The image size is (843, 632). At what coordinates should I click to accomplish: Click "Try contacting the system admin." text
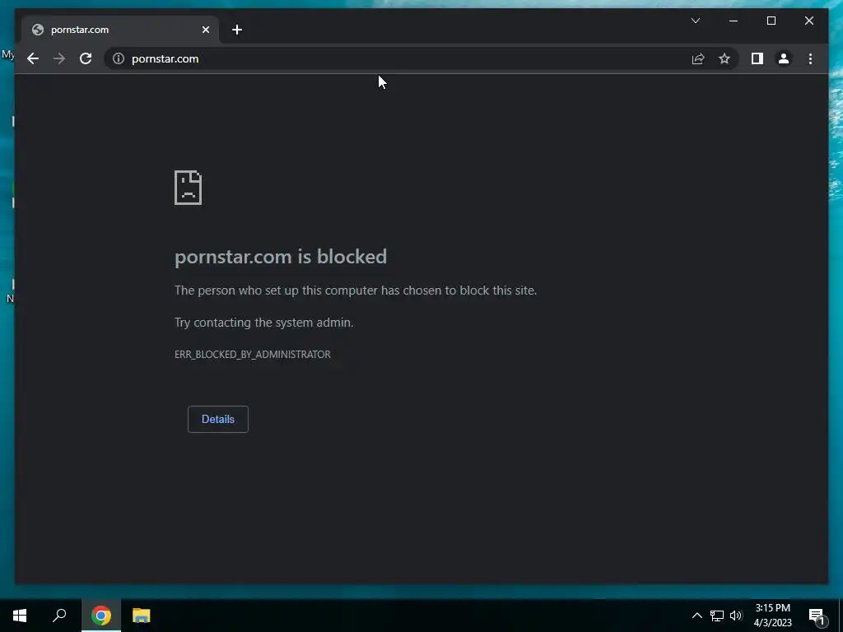click(x=264, y=323)
